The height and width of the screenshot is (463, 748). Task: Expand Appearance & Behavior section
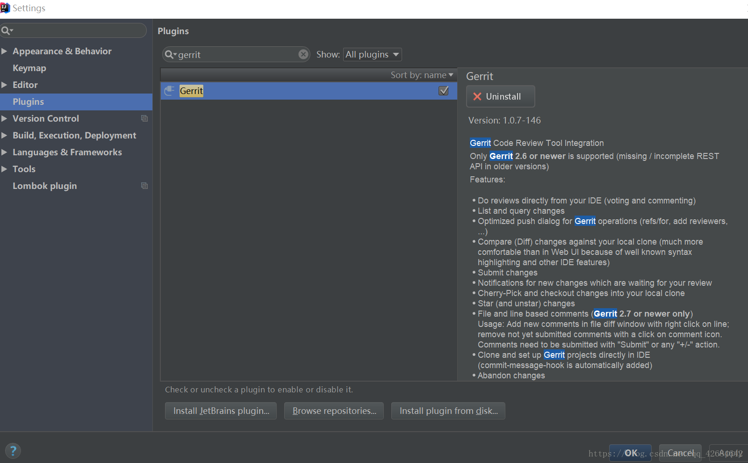pos(4,51)
